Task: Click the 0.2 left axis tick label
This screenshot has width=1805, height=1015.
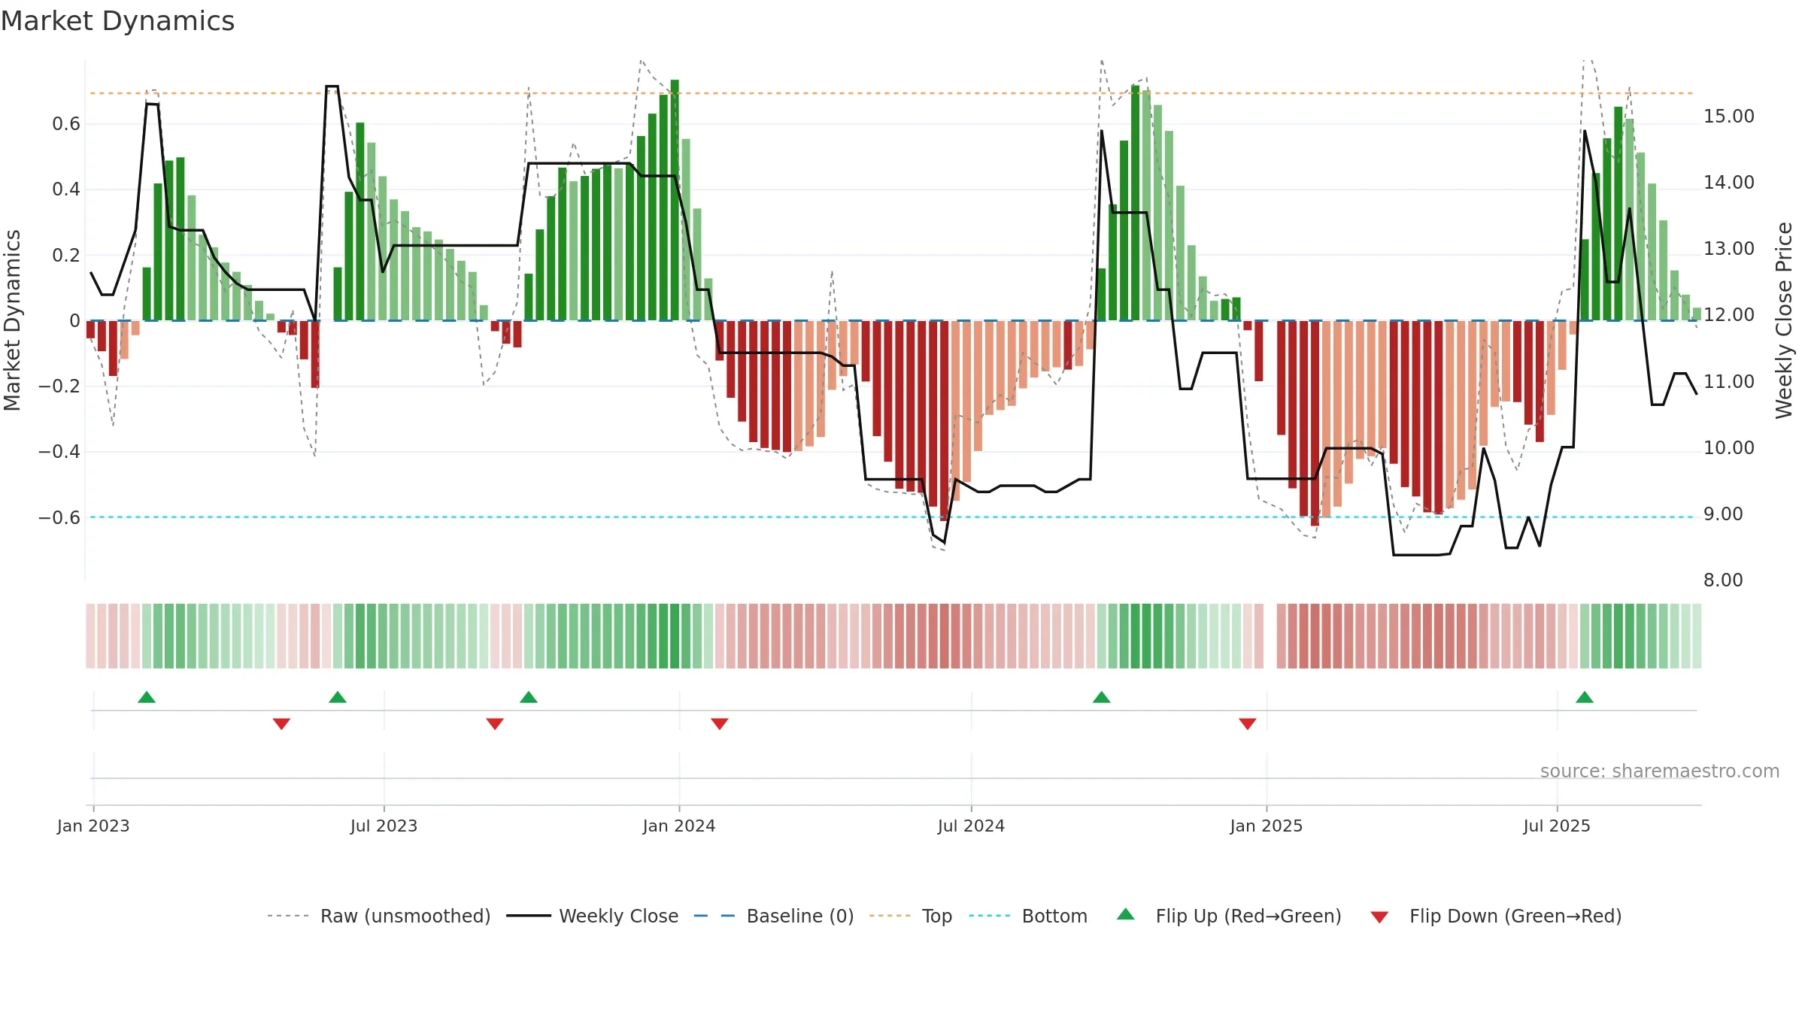Action: (66, 256)
